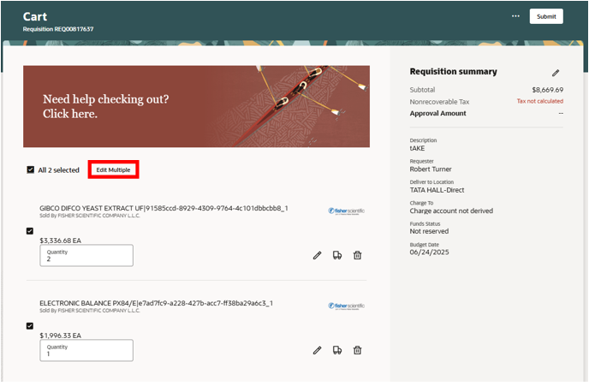Uncheck the All 2 selected checkbox
Viewport: 589px width, 386px height.
31,169
